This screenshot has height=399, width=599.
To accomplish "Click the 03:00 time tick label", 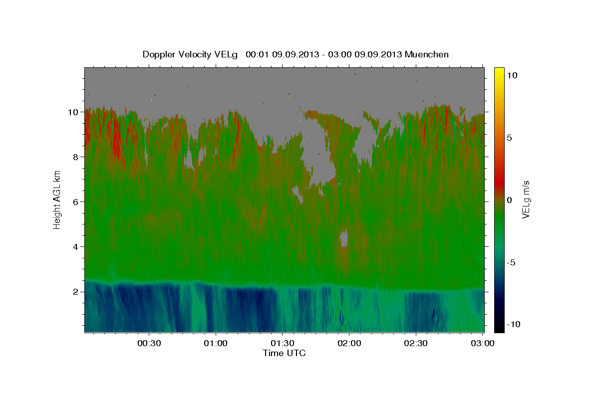I will click(x=483, y=344).
